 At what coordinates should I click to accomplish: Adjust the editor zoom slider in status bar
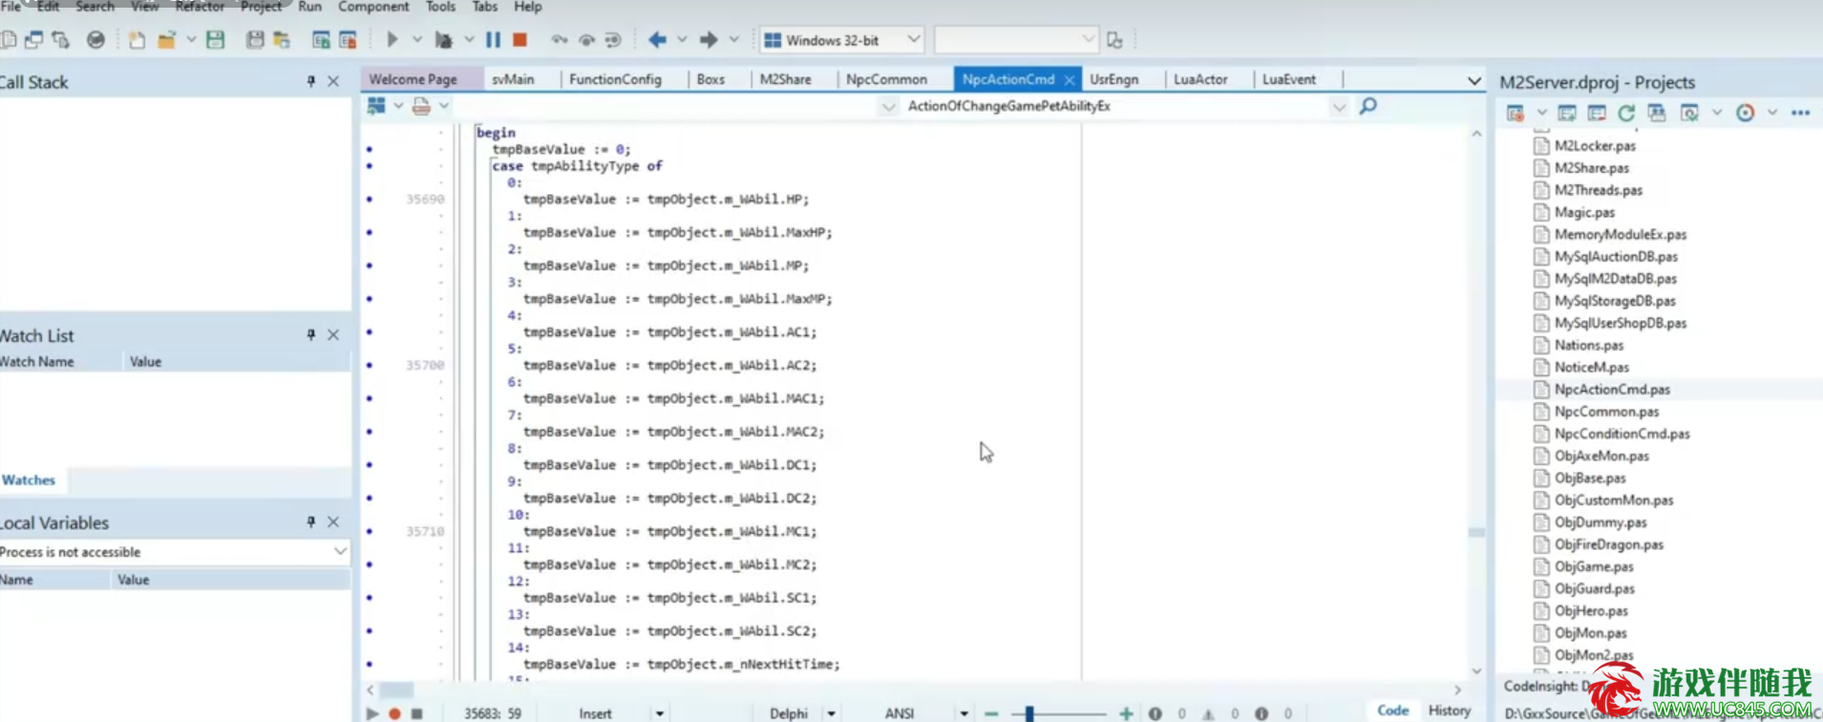coord(1029,713)
